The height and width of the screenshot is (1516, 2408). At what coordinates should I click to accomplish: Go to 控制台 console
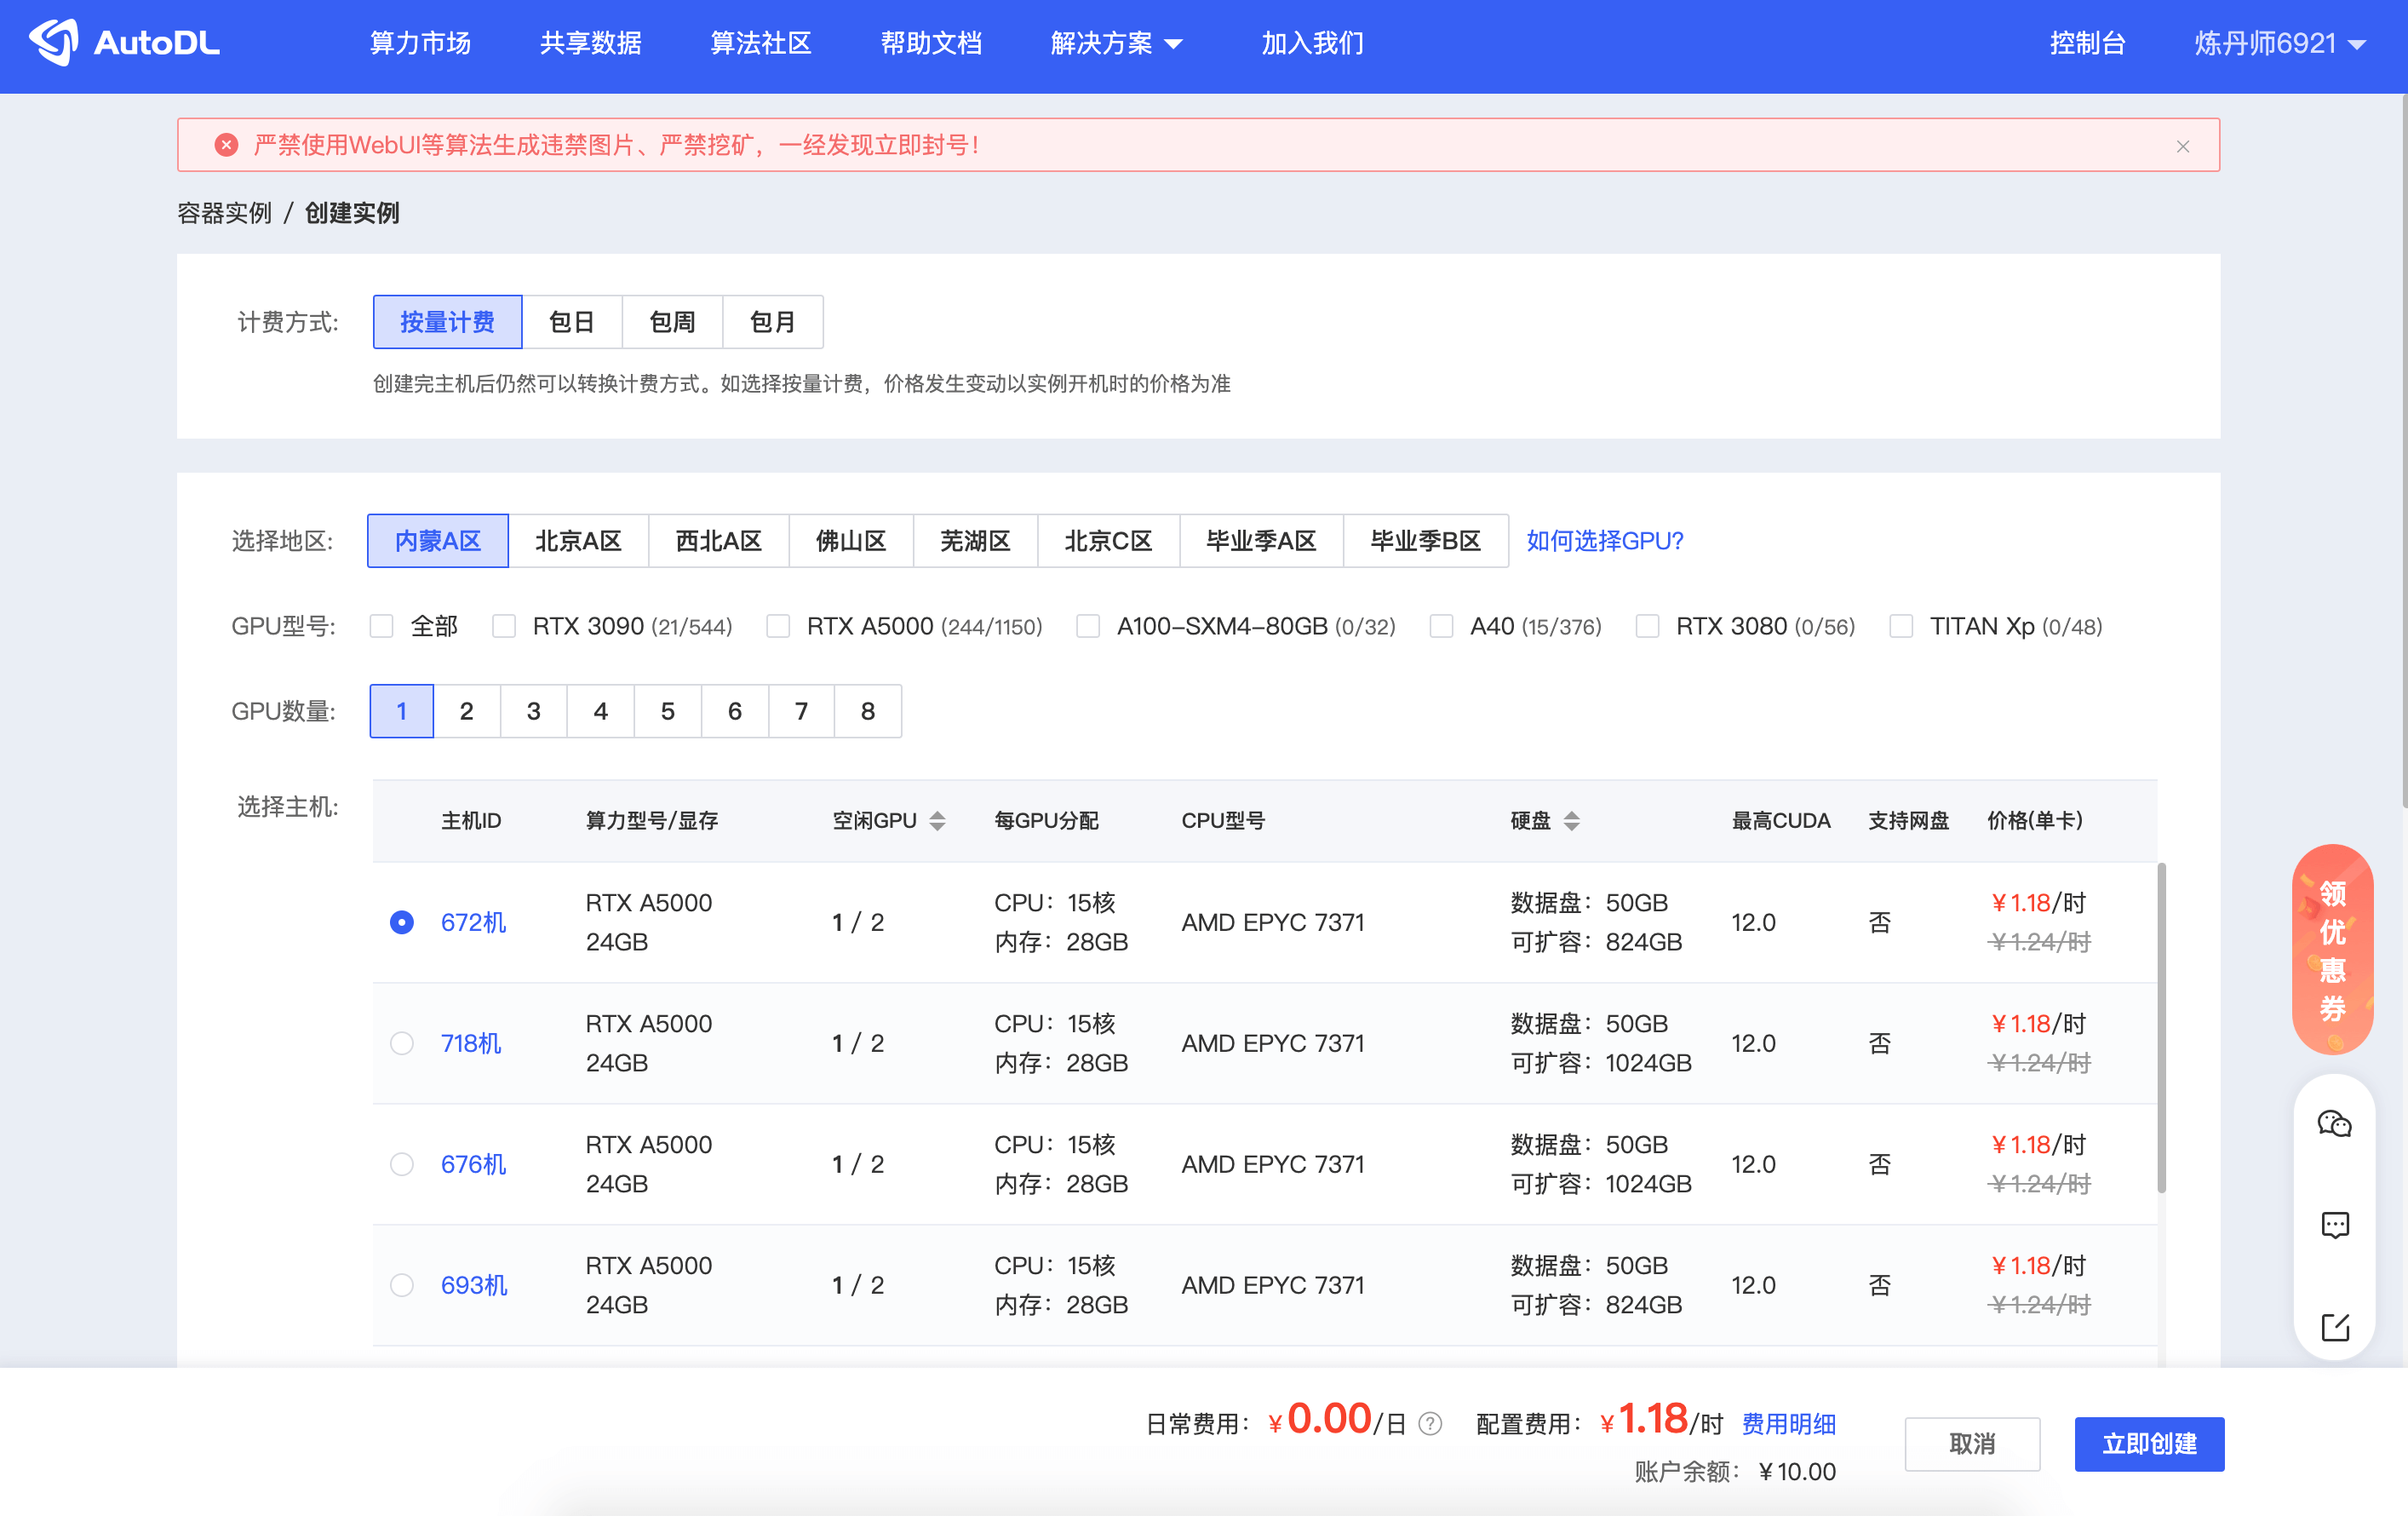[2088, 43]
